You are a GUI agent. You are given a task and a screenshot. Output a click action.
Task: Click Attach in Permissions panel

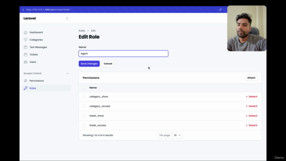click(x=251, y=78)
